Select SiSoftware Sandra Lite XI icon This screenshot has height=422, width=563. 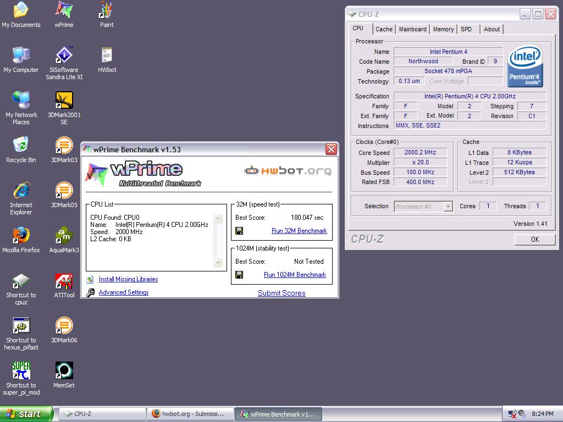coord(64,63)
